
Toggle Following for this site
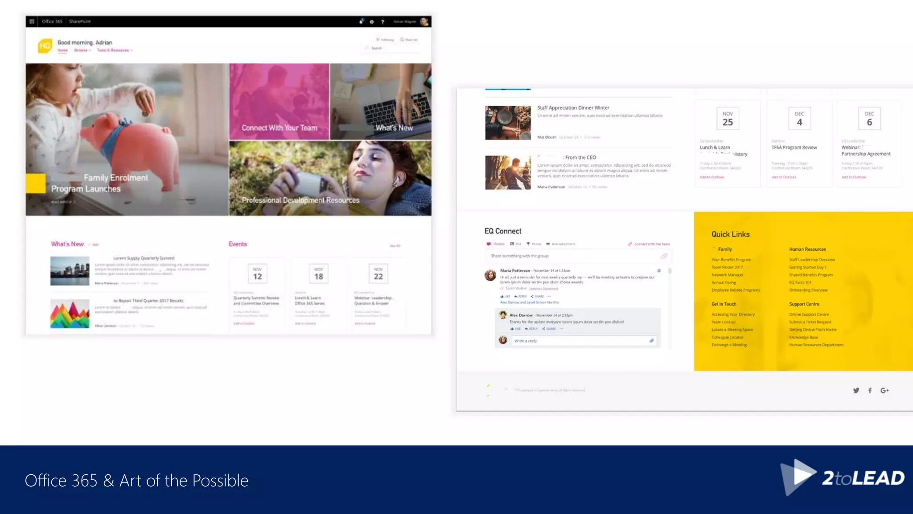(x=385, y=40)
